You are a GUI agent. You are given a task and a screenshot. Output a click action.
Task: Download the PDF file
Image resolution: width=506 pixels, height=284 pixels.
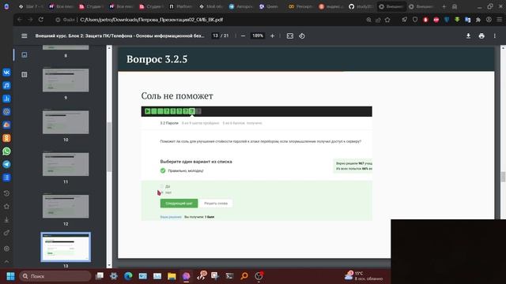coord(468,35)
